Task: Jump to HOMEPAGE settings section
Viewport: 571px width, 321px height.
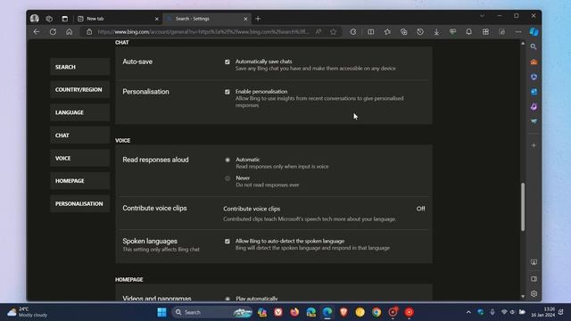Action: click(x=79, y=181)
